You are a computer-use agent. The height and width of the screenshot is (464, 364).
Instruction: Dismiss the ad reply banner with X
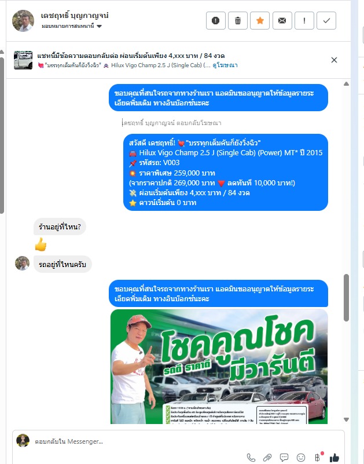pyautogui.click(x=334, y=60)
